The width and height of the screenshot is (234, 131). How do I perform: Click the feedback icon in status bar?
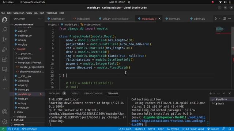click(x=223, y=129)
